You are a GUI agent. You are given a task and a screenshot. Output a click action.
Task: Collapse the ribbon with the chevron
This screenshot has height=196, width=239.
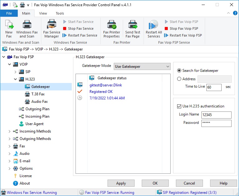click(228, 13)
